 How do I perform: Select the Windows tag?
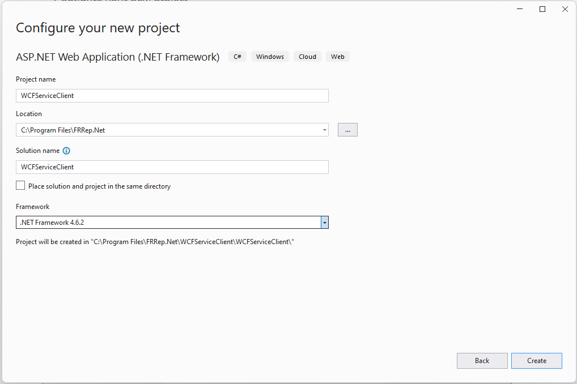[270, 57]
